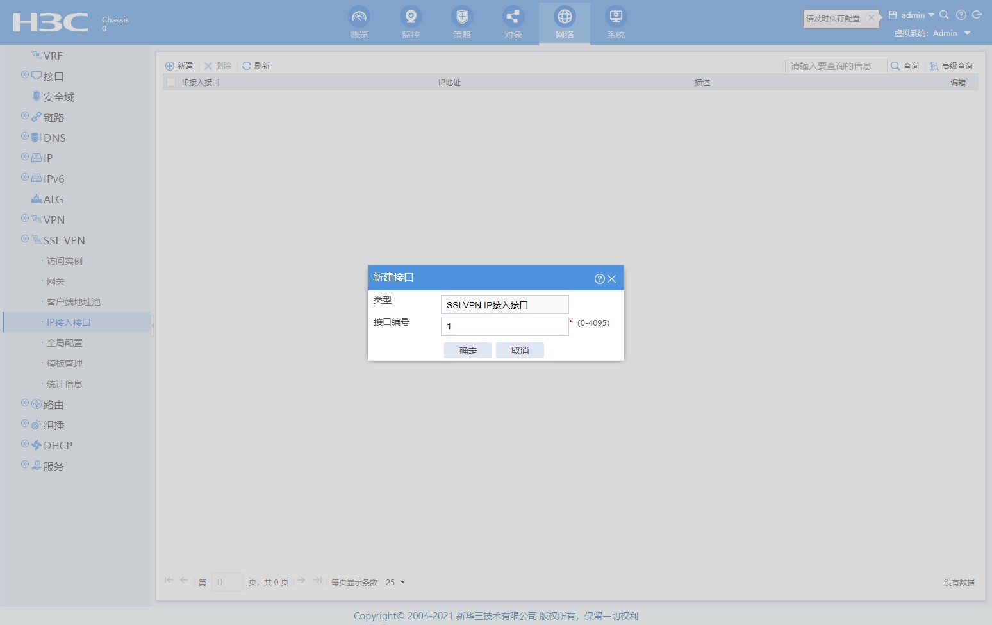
Task: Open 网关 under SSL VPN
Action: 56,281
